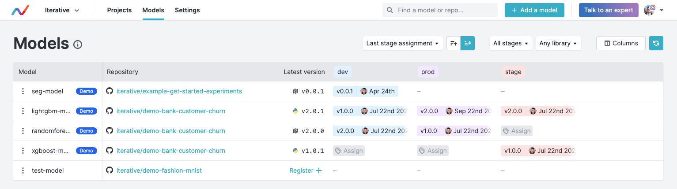Switch to the Models tab
The image size is (677, 189).
tap(153, 10)
